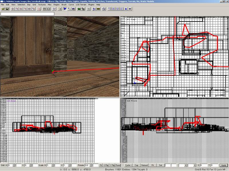This screenshot has height=171, width=229.
Task: Toggle the padlock lock icon
Action: coord(83,9)
